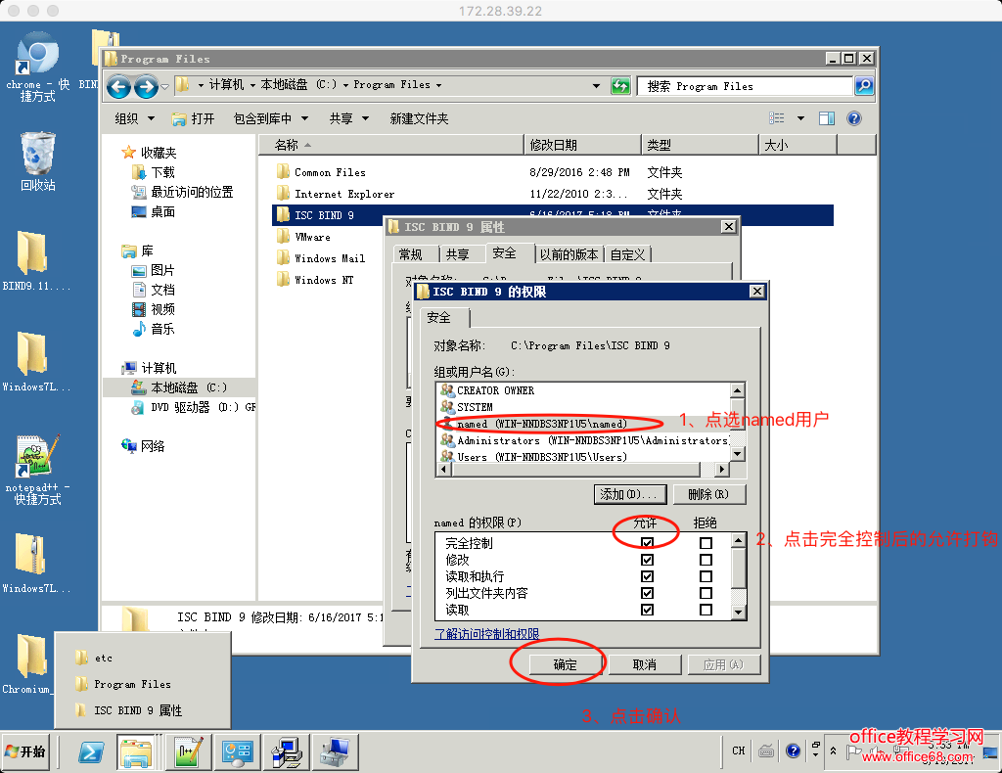1002x773 pixels.
Task: Expand breadcrumb arrow after 计算机
Action: click(x=252, y=85)
